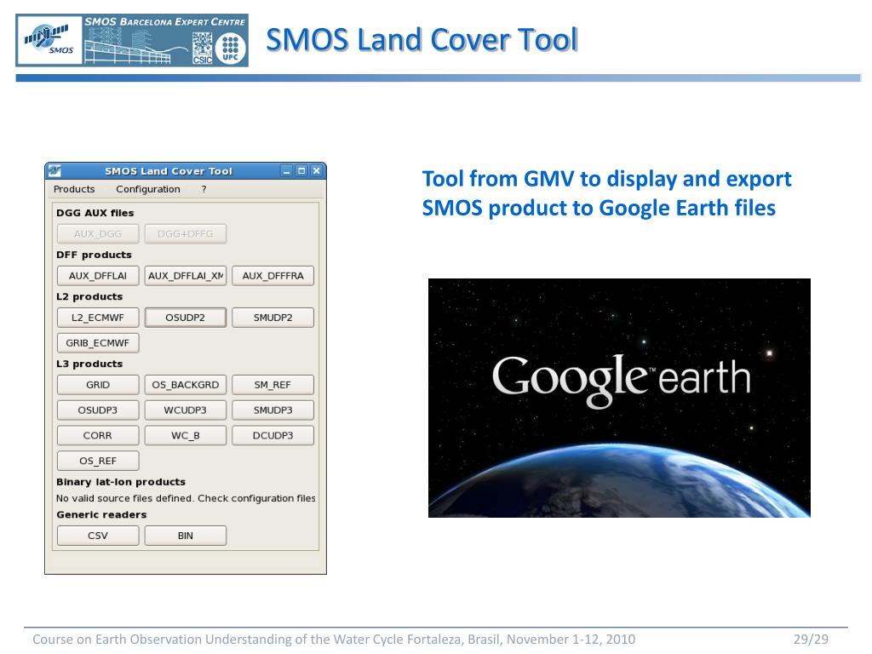Click the 'L3 products' heading
872x654 pixels.
pos(89,364)
